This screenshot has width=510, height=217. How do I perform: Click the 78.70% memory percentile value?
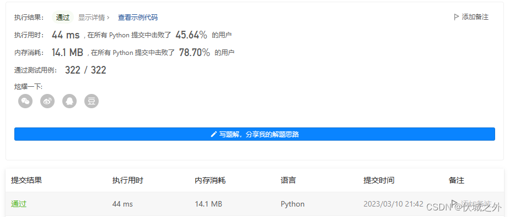195,53
